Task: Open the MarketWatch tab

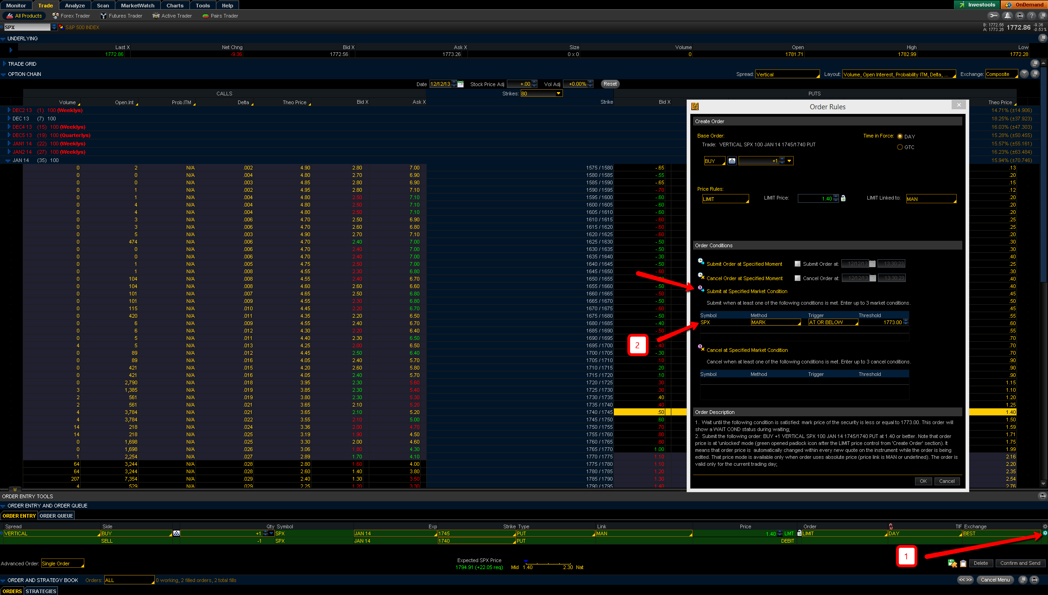Action: (138, 6)
